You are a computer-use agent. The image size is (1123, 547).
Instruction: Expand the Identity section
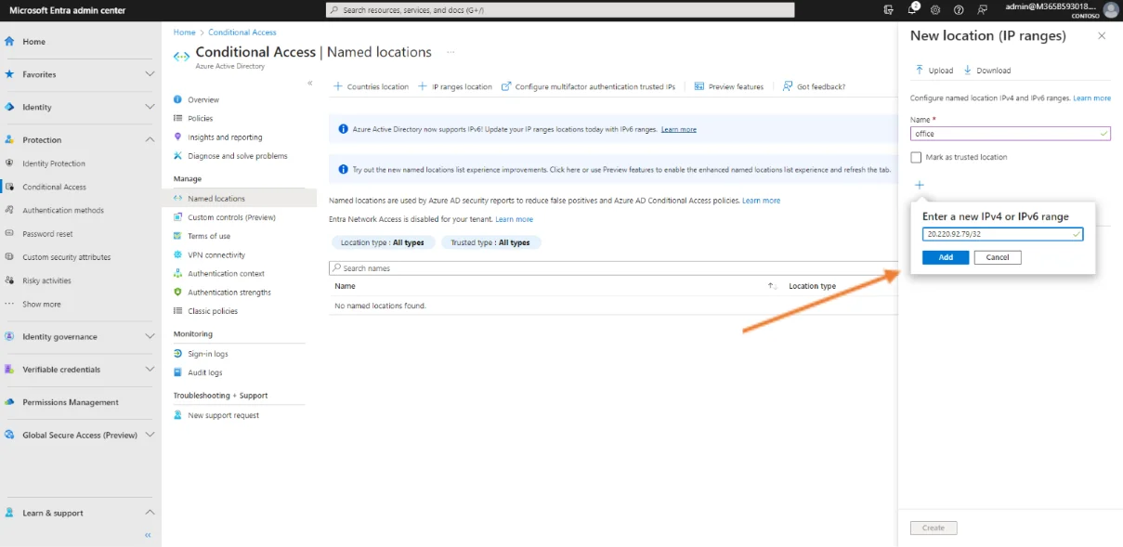pos(150,107)
